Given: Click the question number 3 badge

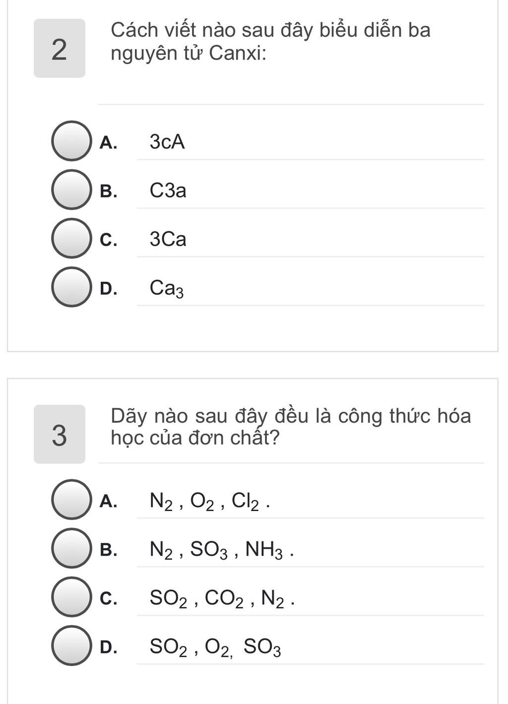Looking at the screenshot, I should point(59,435).
